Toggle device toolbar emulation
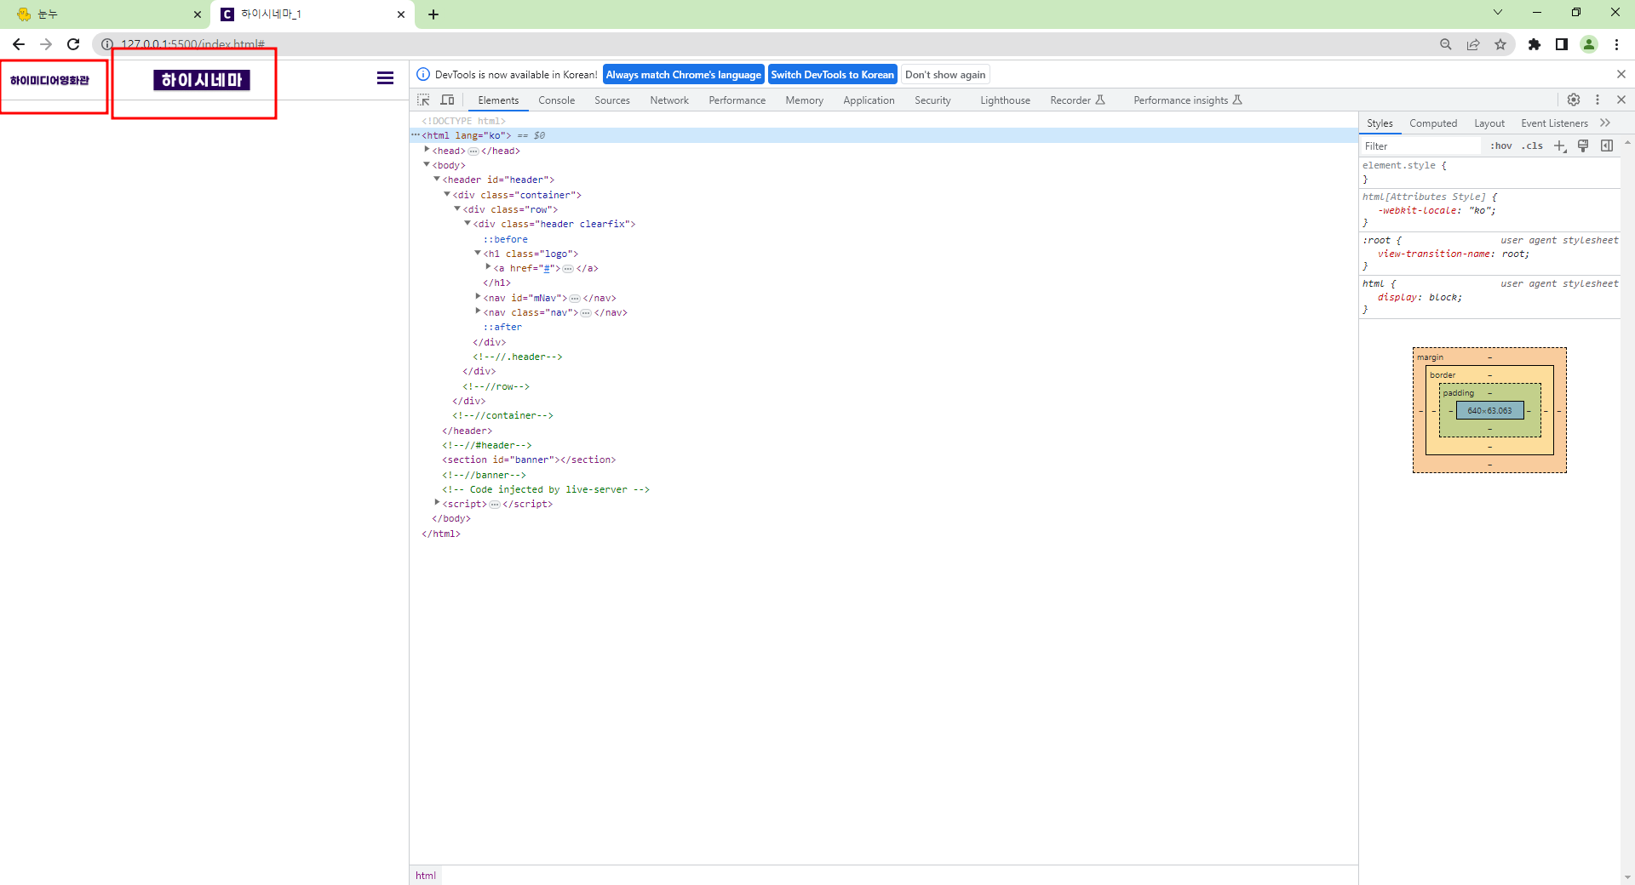The image size is (1635, 885). coord(447,100)
